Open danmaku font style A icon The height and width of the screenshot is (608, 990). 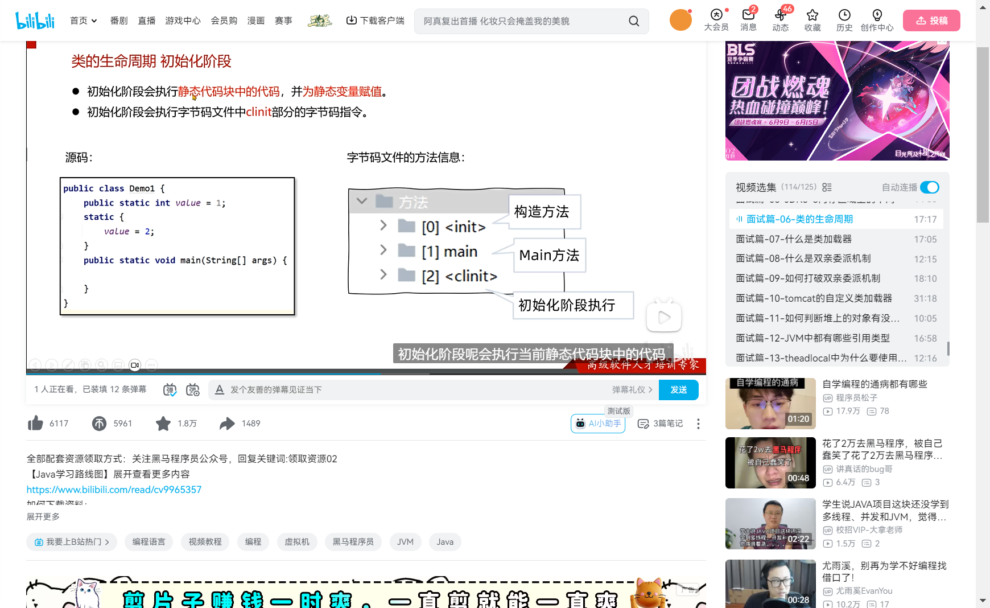pos(219,390)
